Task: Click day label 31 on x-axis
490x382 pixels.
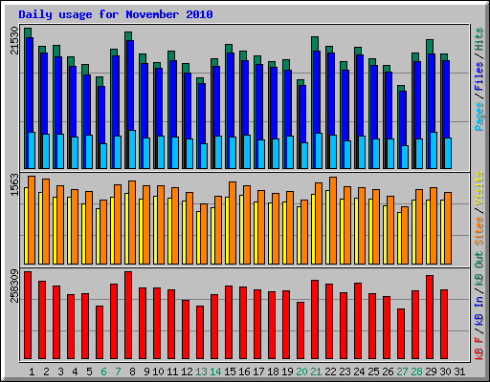Action: (x=459, y=371)
